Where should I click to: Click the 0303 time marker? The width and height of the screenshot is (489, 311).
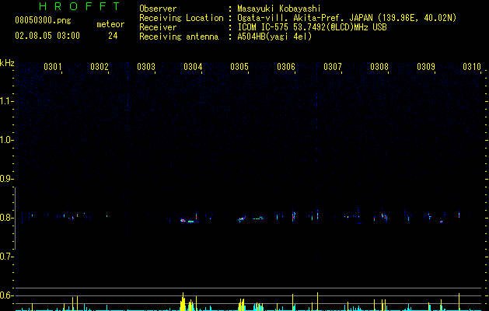(x=146, y=67)
